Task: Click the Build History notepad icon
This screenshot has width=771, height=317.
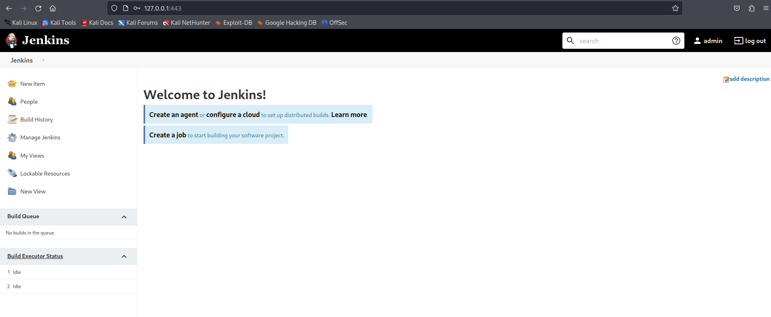Action: coord(12,119)
